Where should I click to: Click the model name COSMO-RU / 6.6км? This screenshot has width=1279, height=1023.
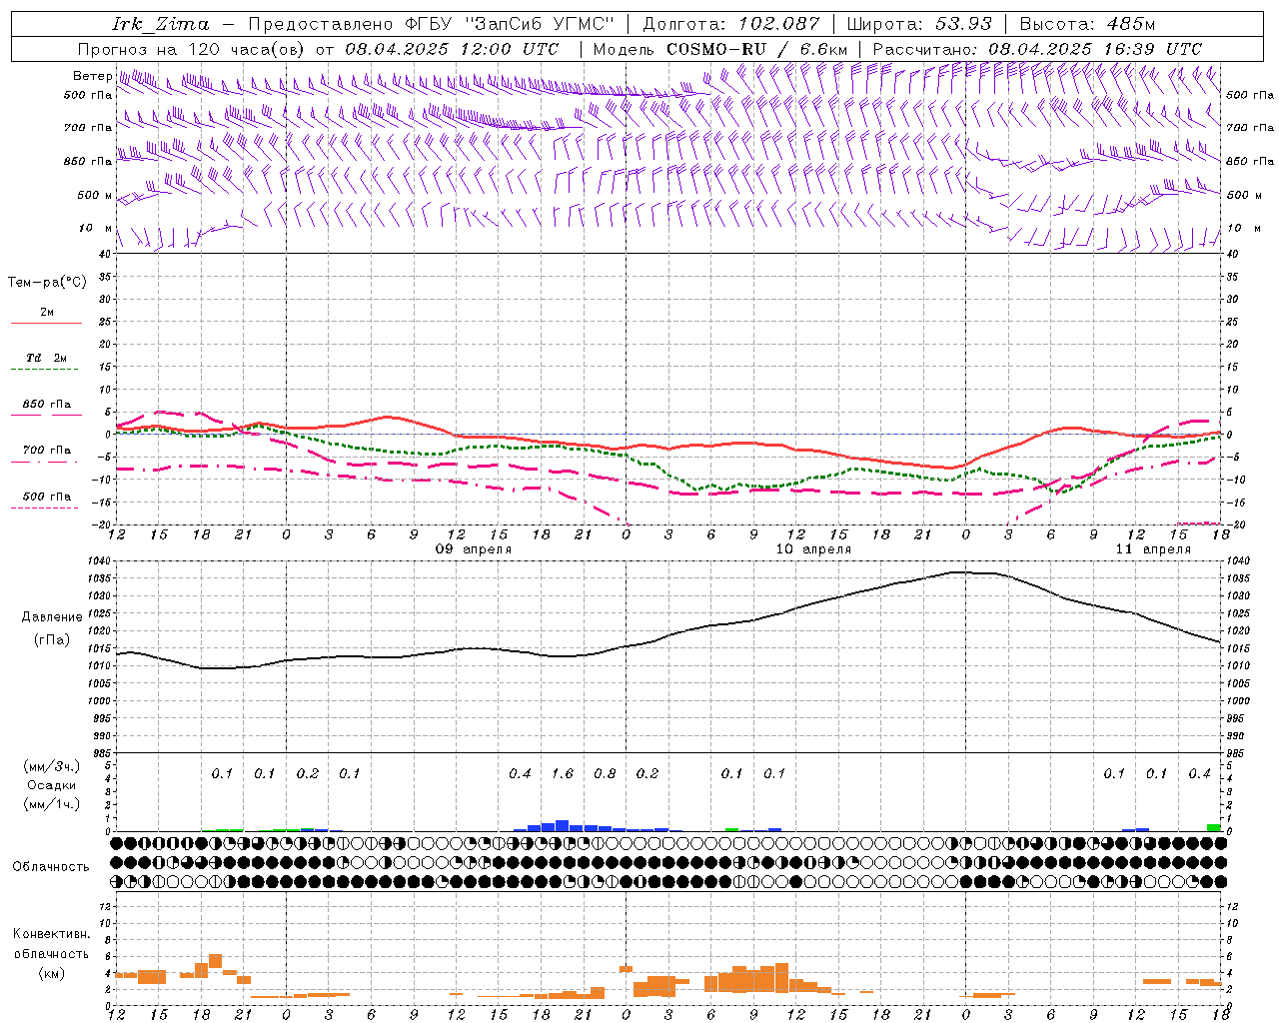click(756, 49)
